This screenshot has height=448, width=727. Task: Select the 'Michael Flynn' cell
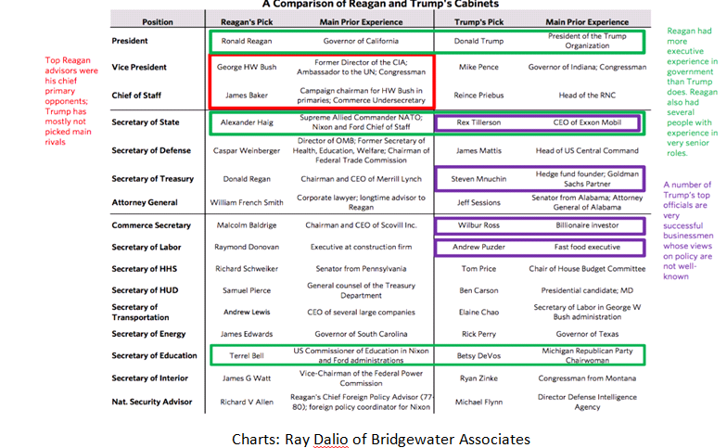478,403
